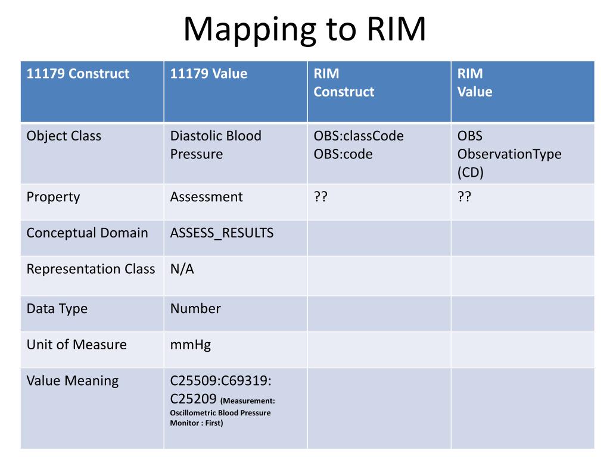Click the "Conceptual Domain" row label
The width and height of the screenshot is (610, 457).
pyautogui.click(x=87, y=233)
